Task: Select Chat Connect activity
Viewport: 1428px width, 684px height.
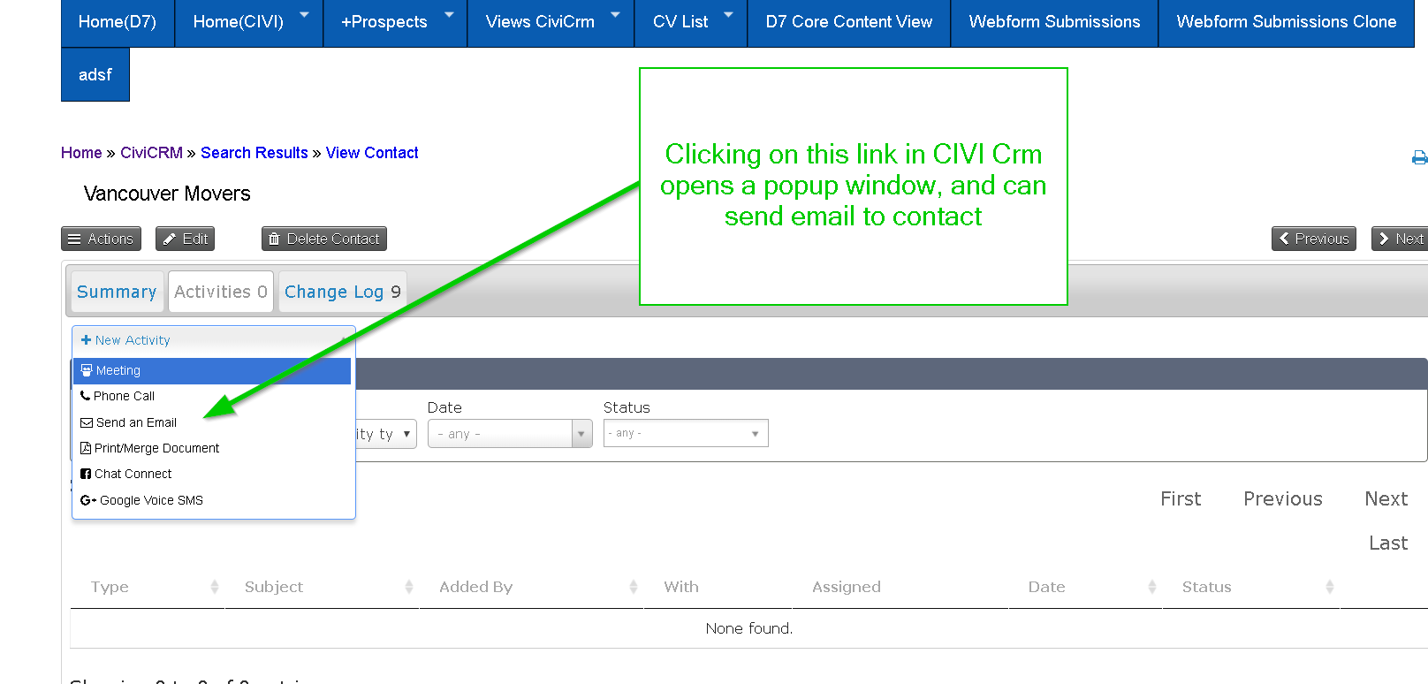Action: pyautogui.click(x=212, y=474)
